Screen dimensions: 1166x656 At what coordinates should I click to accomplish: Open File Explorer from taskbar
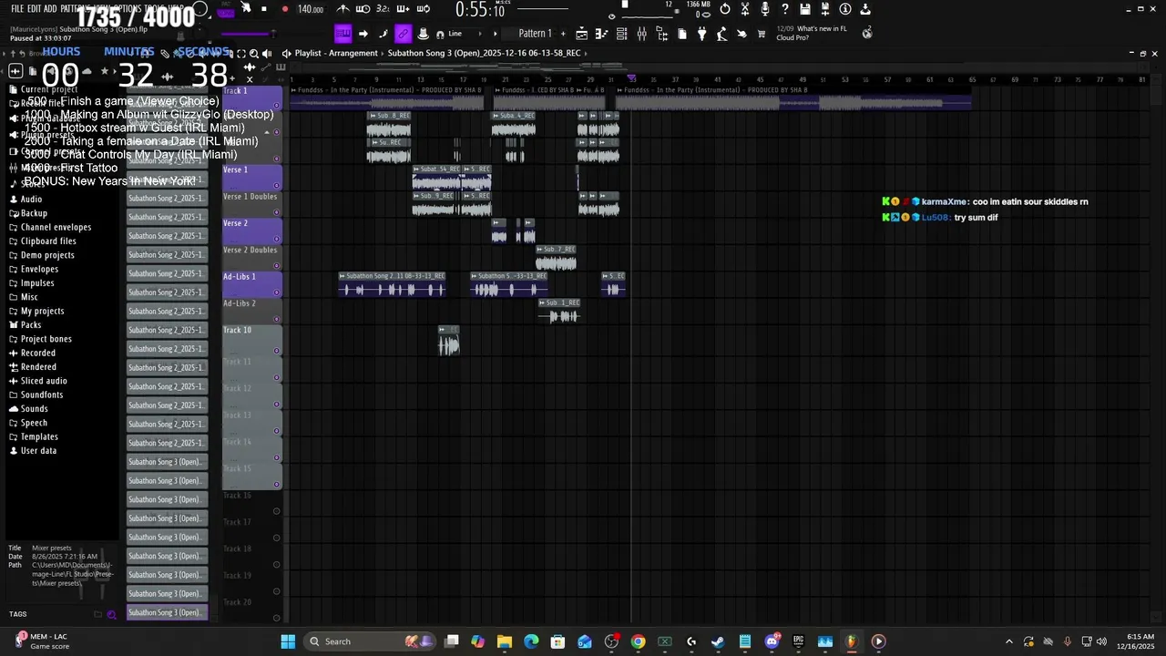(505, 641)
